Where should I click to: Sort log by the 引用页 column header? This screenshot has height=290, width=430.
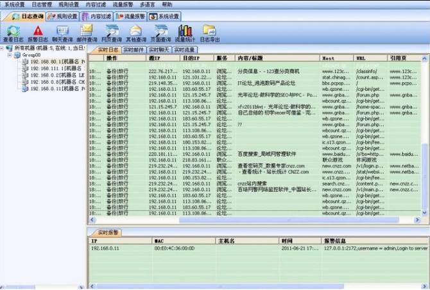(x=404, y=58)
